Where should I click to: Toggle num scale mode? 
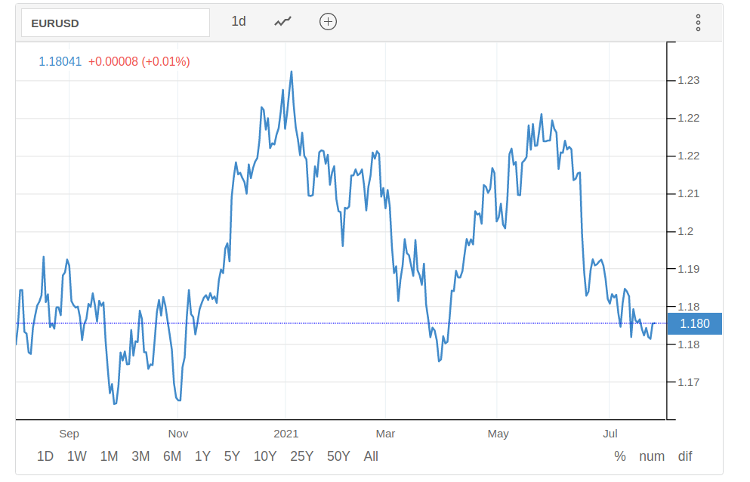click(x=652, y=456)
